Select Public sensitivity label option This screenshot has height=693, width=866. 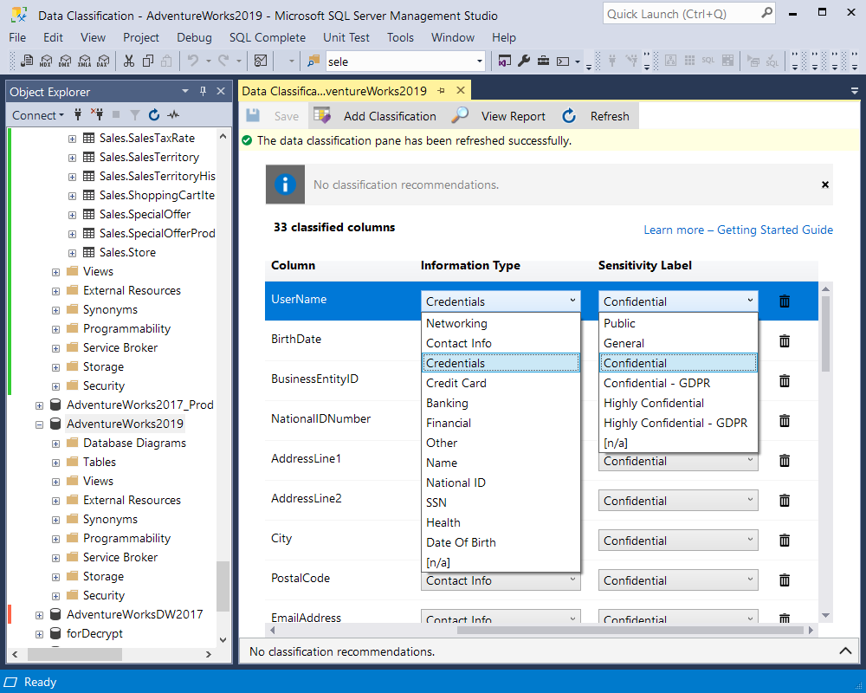(x=678, y=323)
